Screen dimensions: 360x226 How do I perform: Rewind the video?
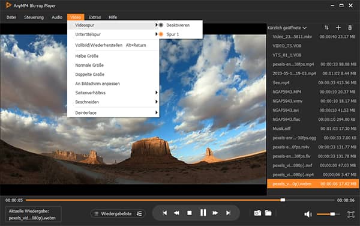click(176, 213)
